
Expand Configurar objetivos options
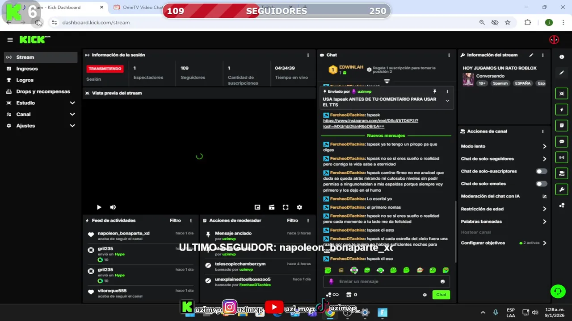click(544, 243)
